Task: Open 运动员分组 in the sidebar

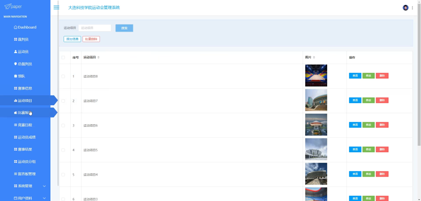Action: [x=25, y=162]
